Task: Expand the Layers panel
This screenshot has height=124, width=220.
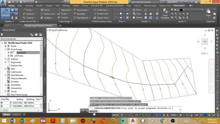Action: point(182,21)
